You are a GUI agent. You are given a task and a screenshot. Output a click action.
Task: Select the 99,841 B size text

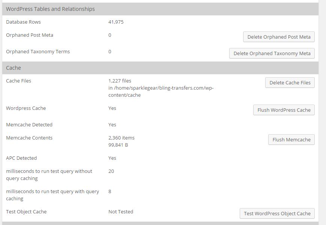[x=118, y=145]
